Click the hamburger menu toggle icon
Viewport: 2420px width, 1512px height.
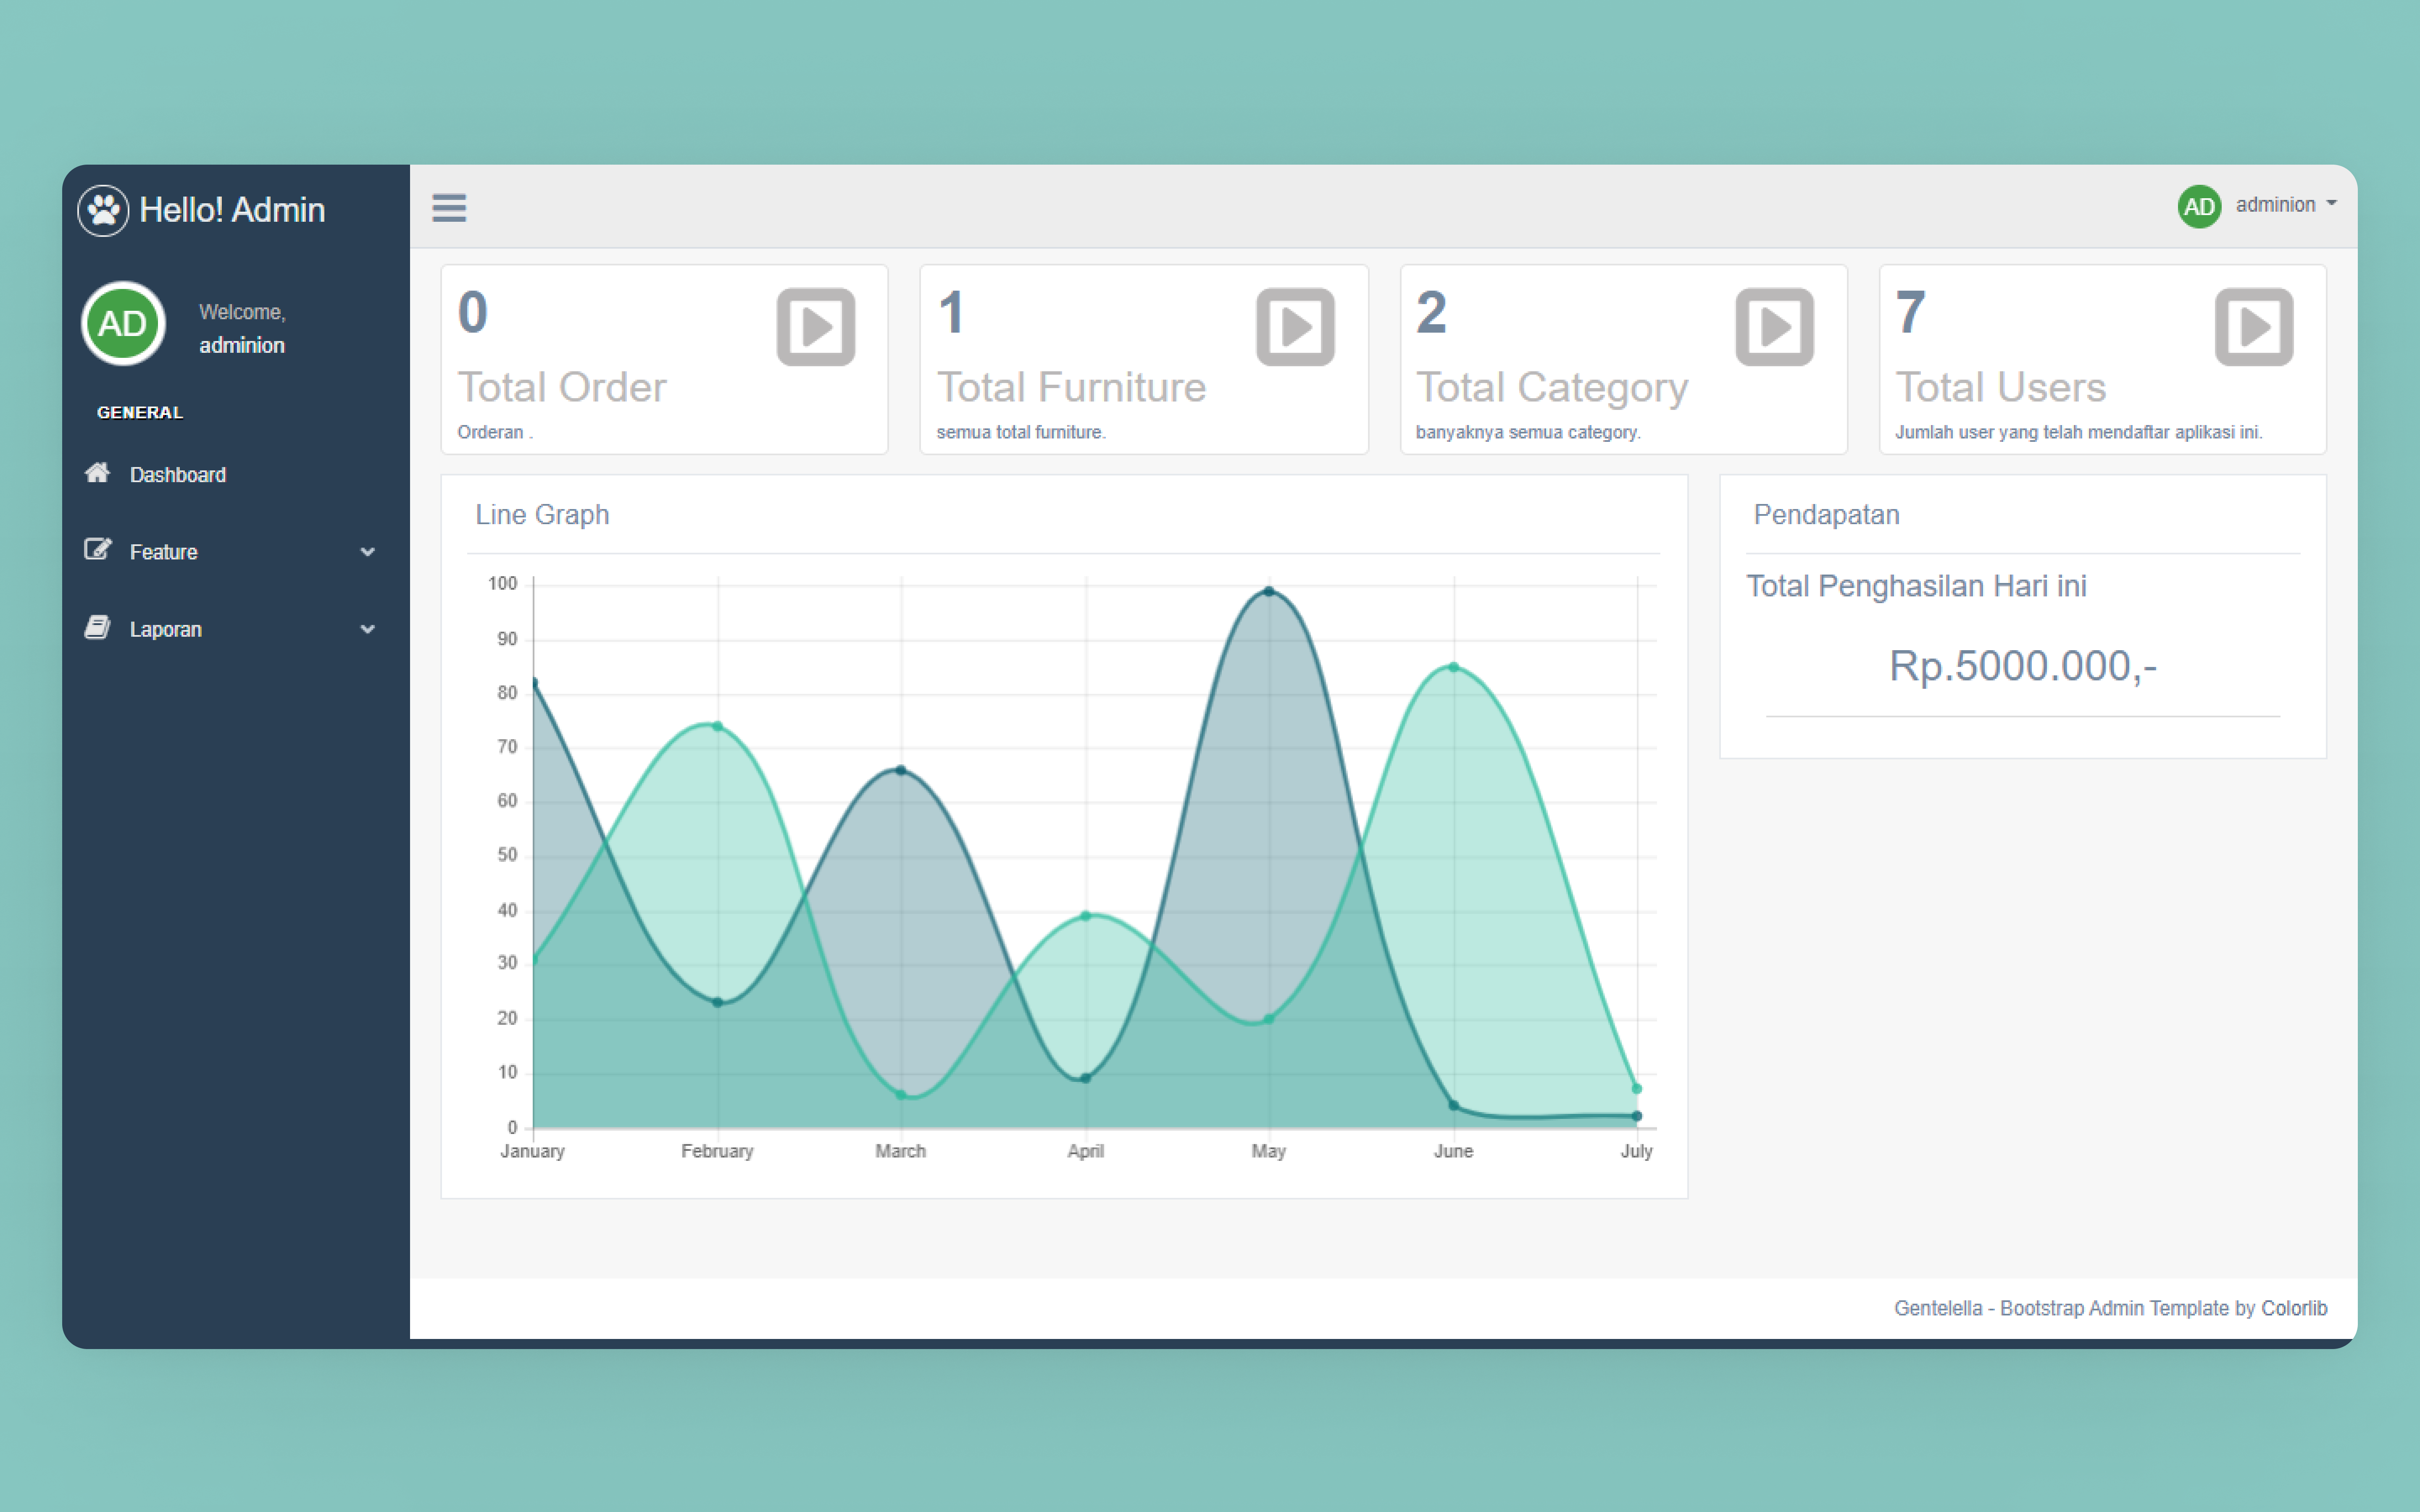tap(449, 208)
